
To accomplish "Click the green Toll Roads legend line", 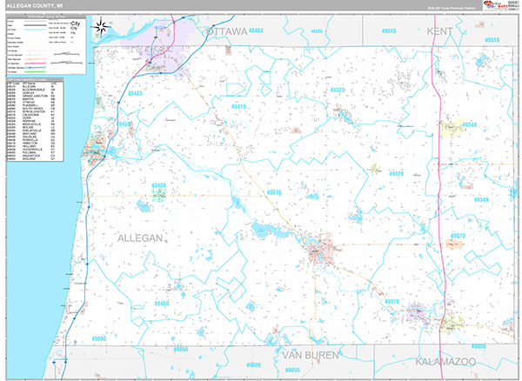I will 36,72.
